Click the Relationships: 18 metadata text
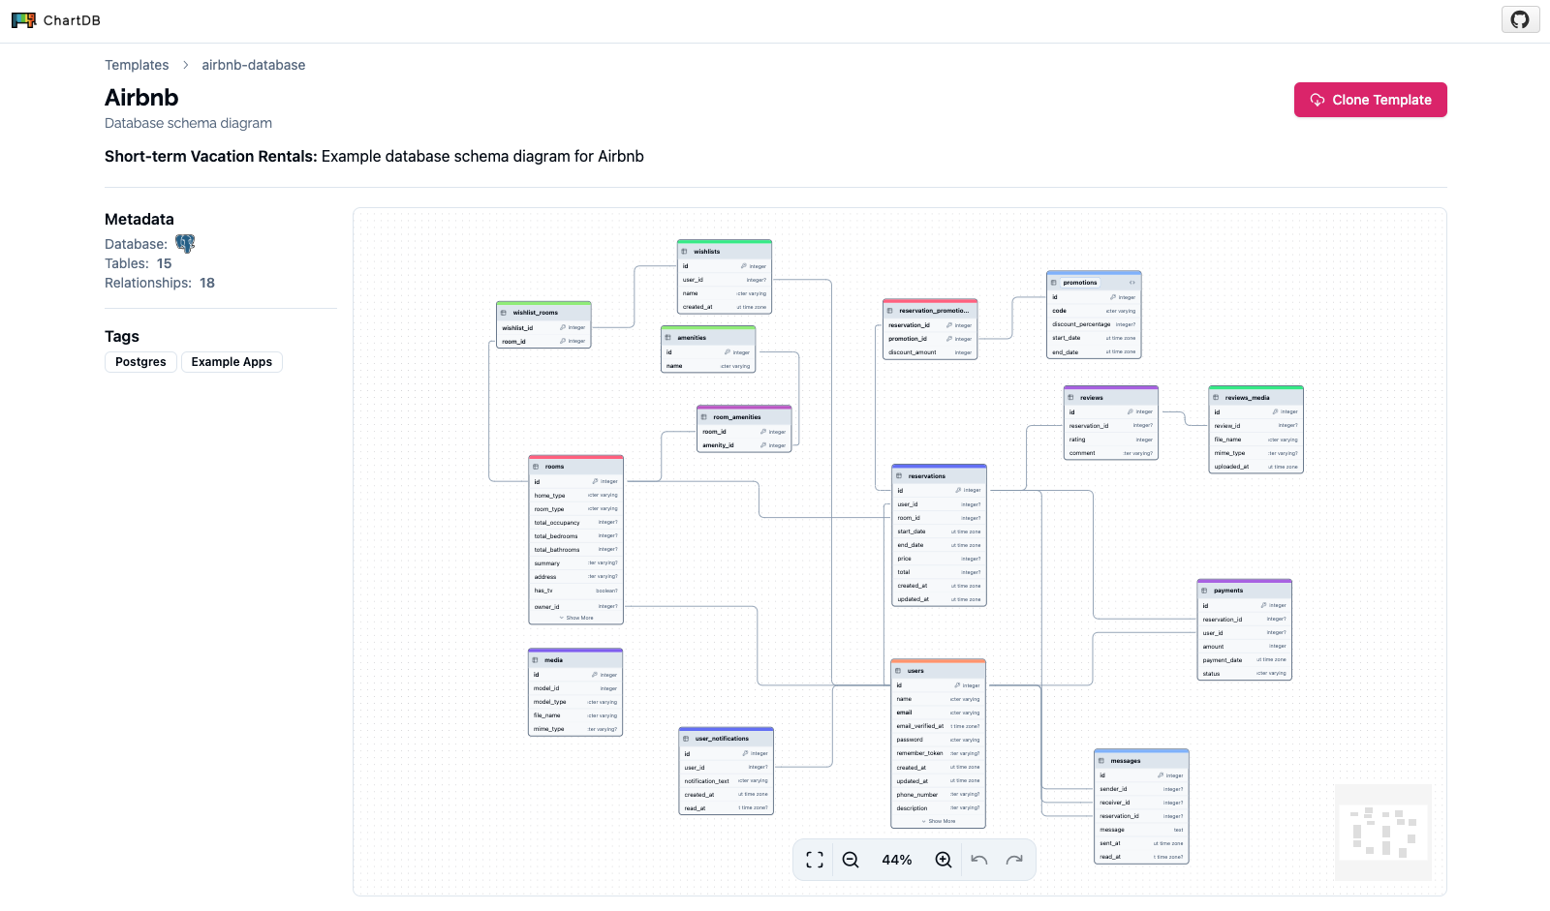Screen dimensions: 1550x911 pyautogui.click(x=160, y=283)
